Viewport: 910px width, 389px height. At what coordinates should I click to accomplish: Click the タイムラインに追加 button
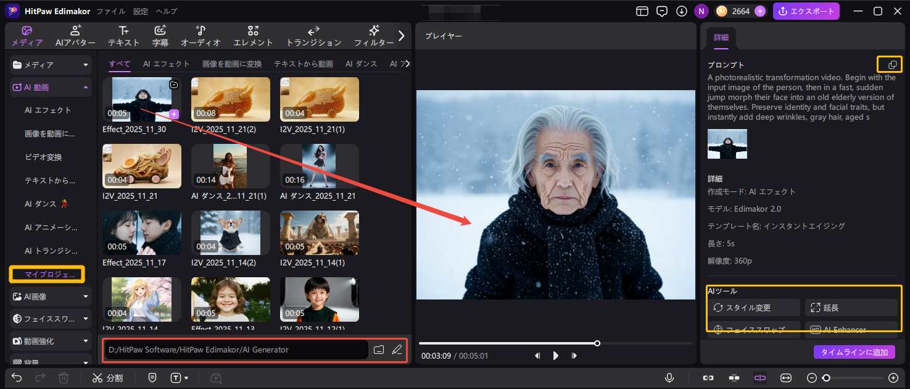coord(854,351)
